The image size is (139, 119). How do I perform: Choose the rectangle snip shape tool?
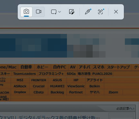[54, 12]
